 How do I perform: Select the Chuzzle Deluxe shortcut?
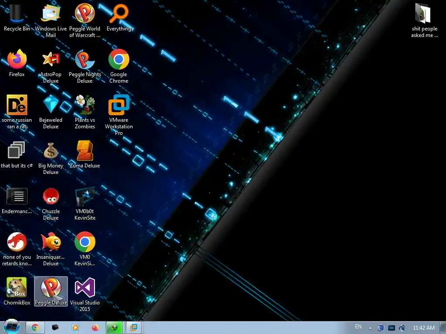tap(51, 204)
